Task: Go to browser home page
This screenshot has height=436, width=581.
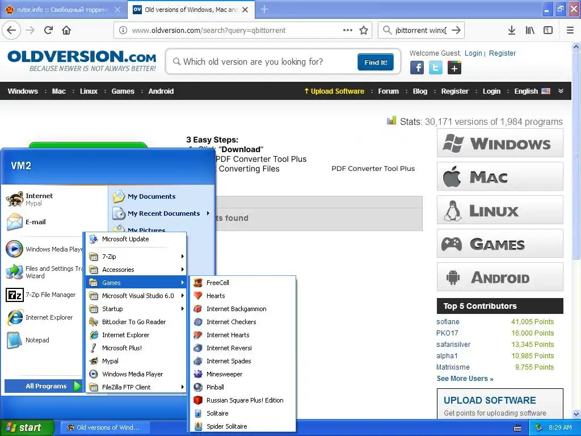Action: [x=66, y=31]
